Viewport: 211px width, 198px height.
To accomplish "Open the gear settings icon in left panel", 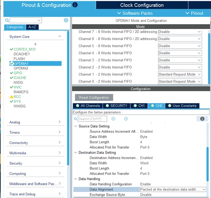I will tap(66, 20).
